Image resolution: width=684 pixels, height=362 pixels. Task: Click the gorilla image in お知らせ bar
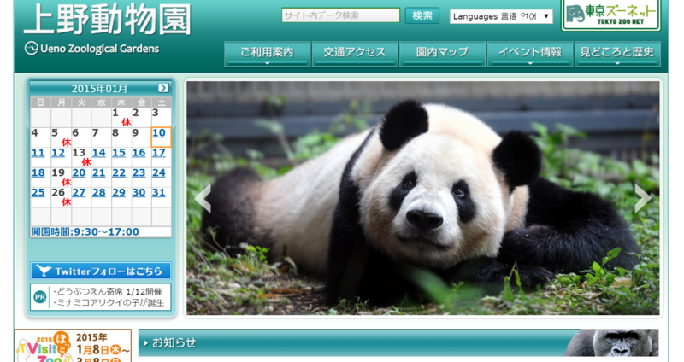coord(612,343)
